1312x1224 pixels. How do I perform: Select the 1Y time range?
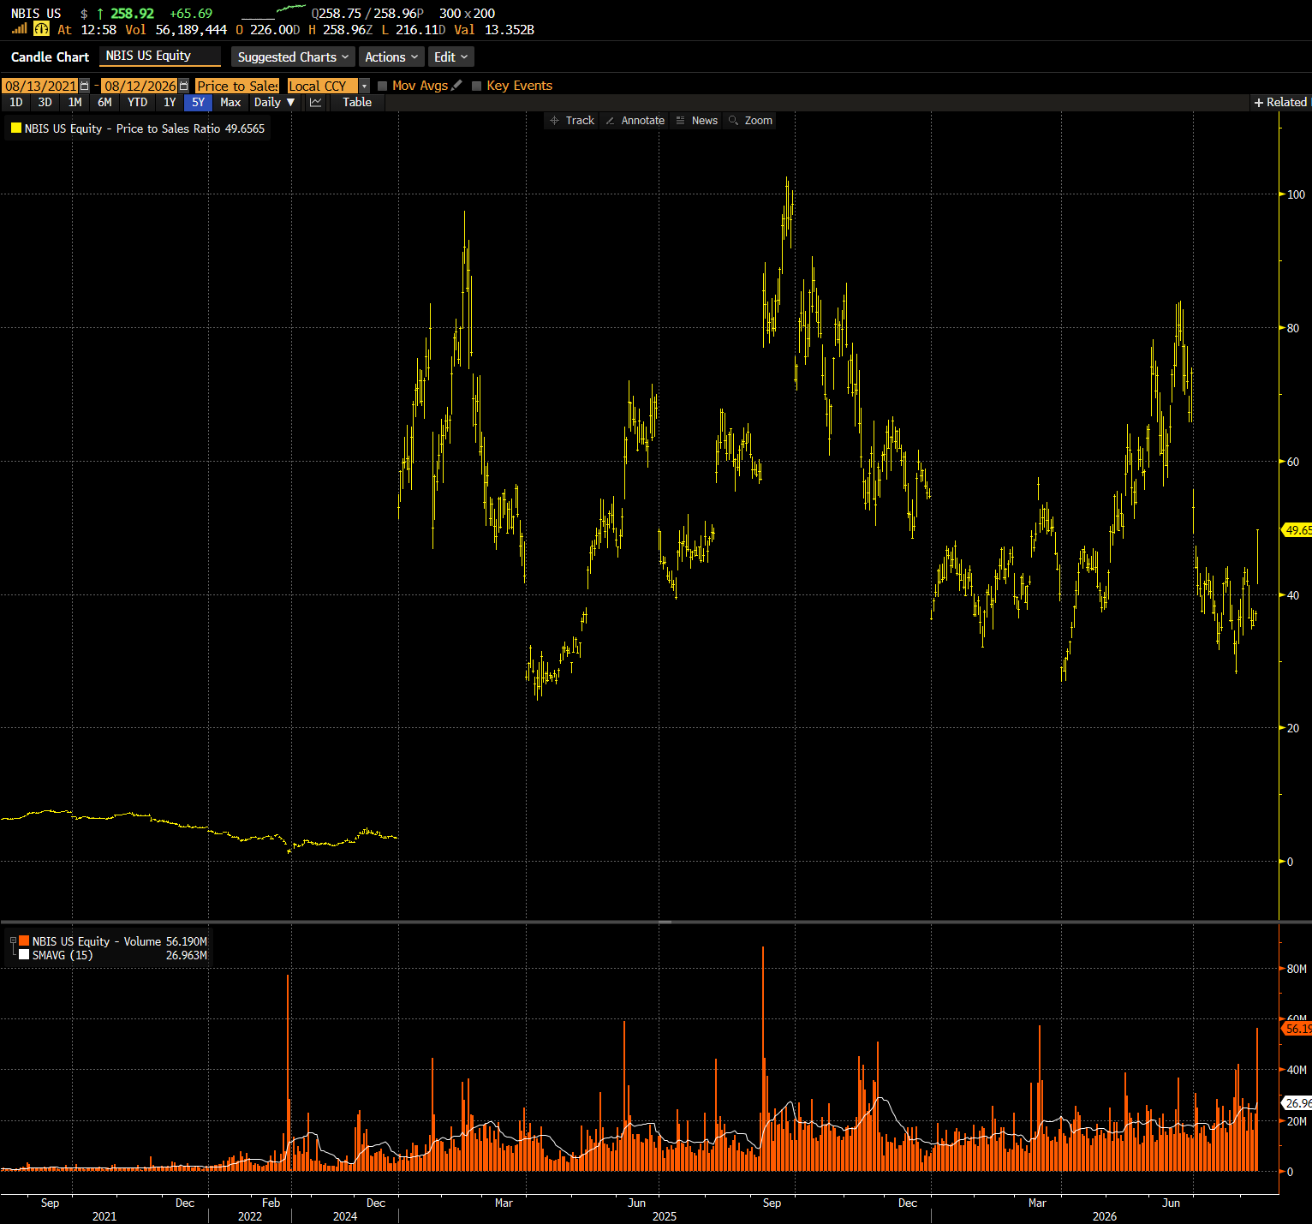170,102
